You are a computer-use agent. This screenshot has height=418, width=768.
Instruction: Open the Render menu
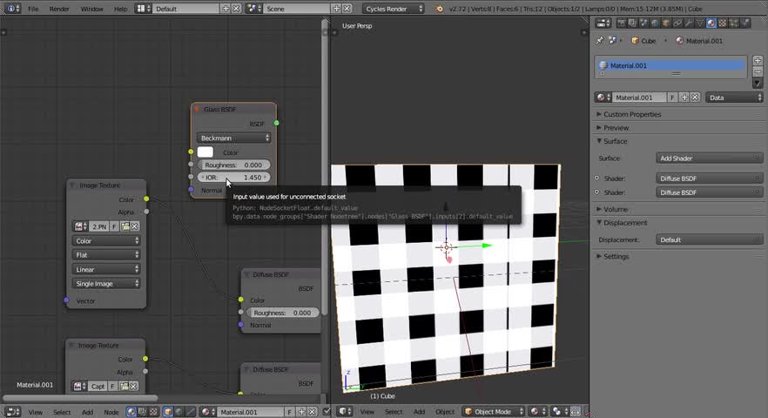pyautogui.click(x=59, y=9)
